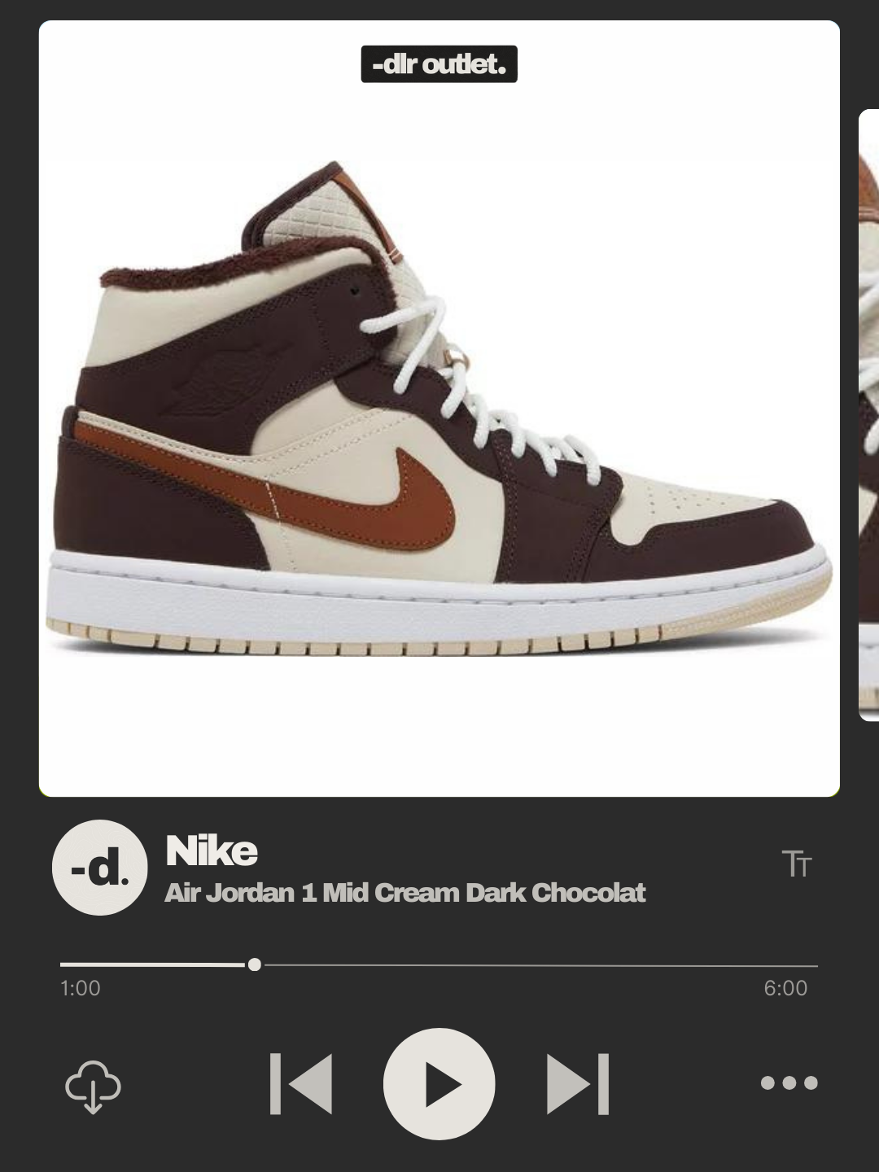
Task: Tap the cloud download icon
Action: [x=93, y=1087]
